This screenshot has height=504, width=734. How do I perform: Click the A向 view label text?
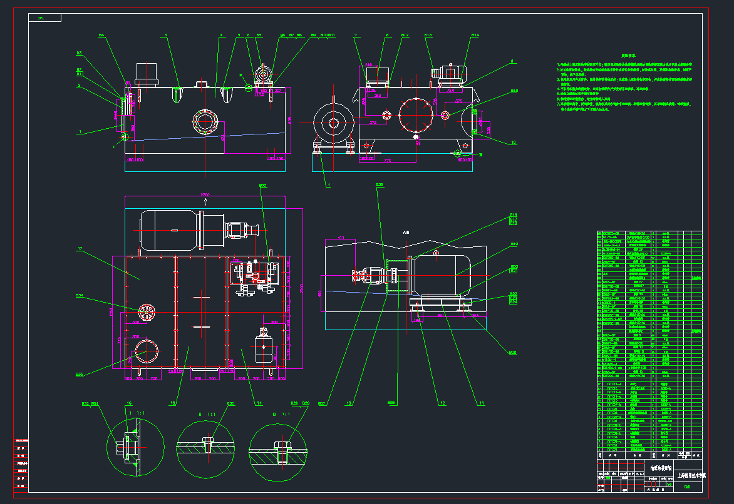pyautogui.click(x=406, y=232)
